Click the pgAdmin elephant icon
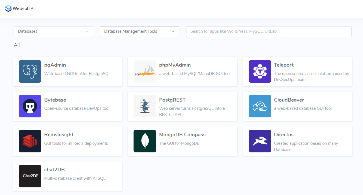Viewport: 363px width, 195px height. click(30, 71)
